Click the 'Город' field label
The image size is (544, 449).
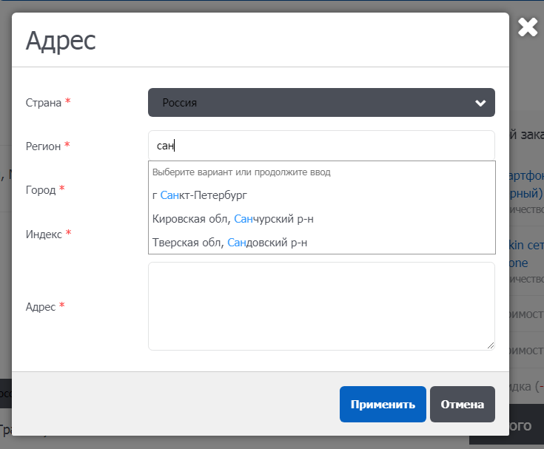tap(41, 190)
